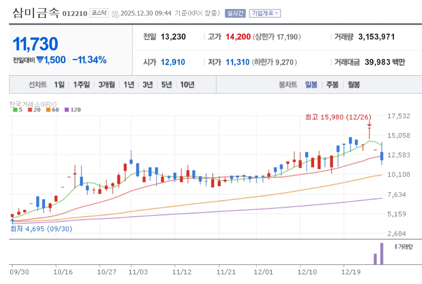Viewport: 422px width, 284px height.
Task: Click the 코스닥 market badge
Action: point(99,13)
